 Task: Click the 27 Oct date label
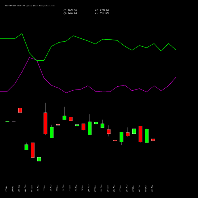pyautogui.click(x=6, y=188)
